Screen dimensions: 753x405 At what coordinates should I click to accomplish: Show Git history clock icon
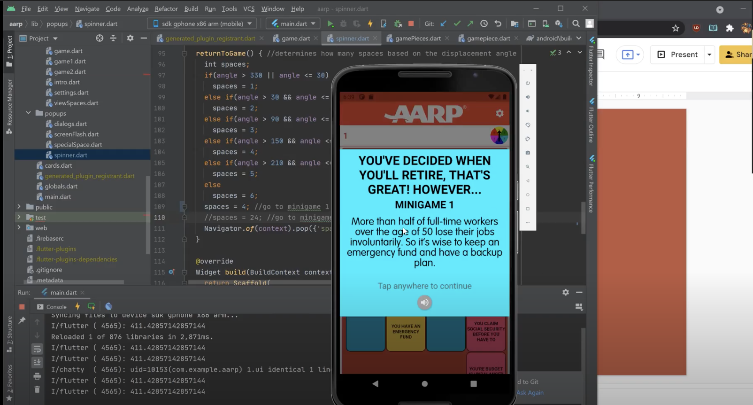tap(484, 23)
